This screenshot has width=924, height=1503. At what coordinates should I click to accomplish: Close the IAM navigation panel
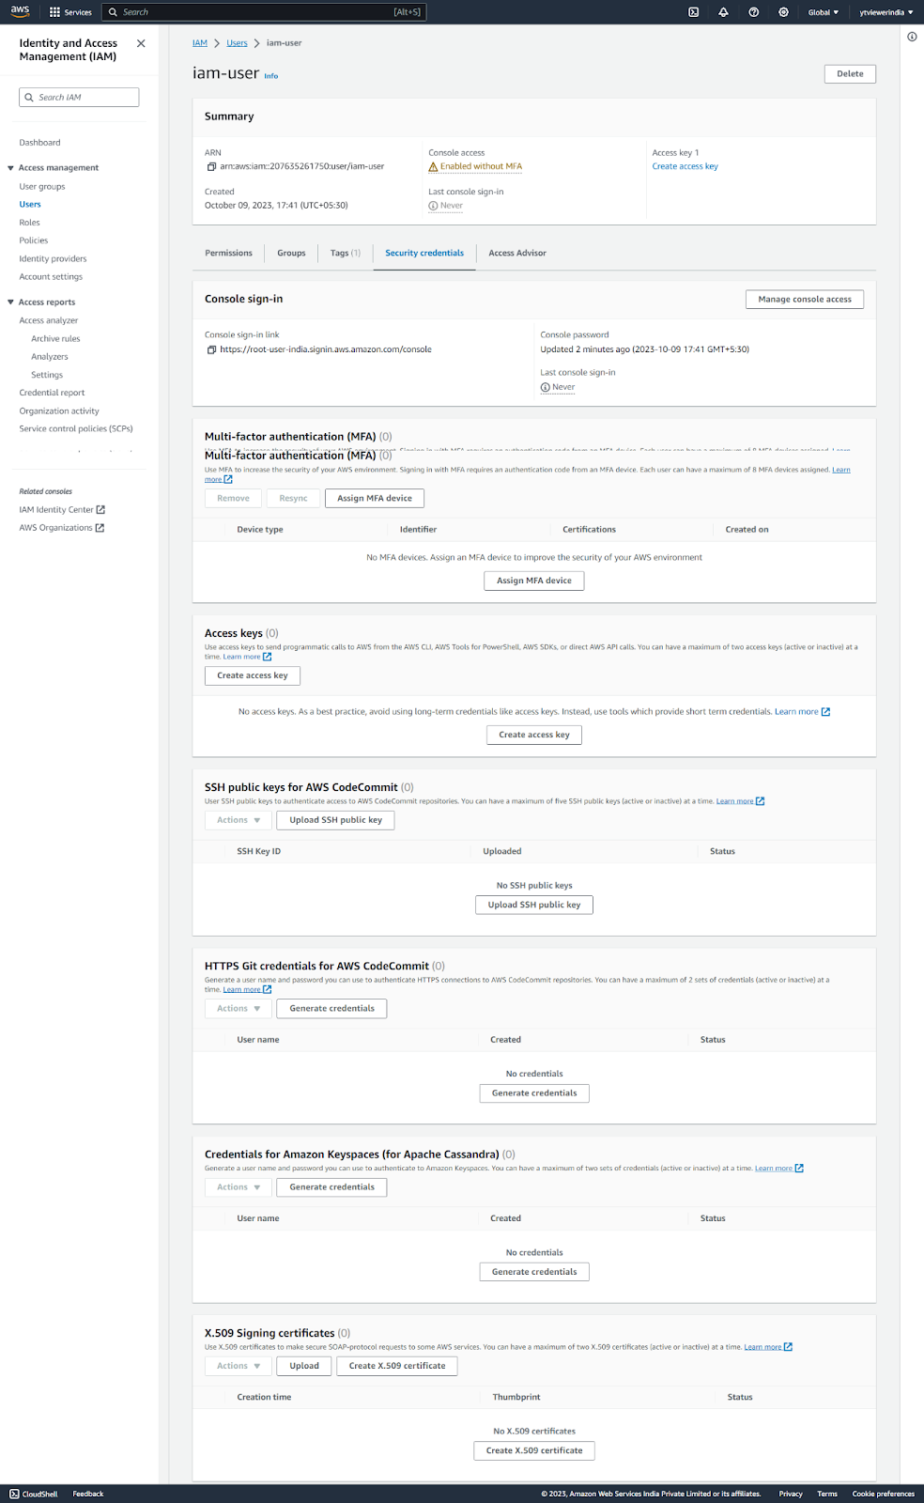click(141, 43)
